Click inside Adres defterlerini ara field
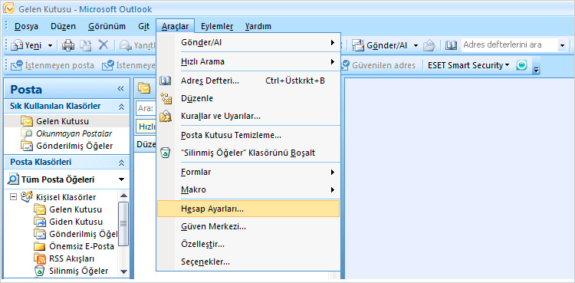 pos(510,45)
